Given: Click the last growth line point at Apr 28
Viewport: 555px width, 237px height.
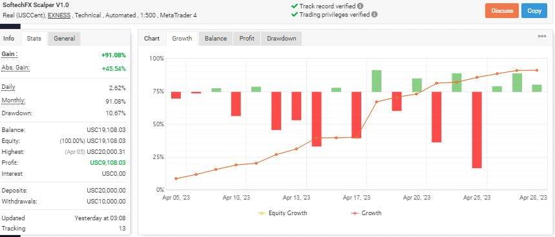Looking at the screenshot, I should click(x=537, y=71).
